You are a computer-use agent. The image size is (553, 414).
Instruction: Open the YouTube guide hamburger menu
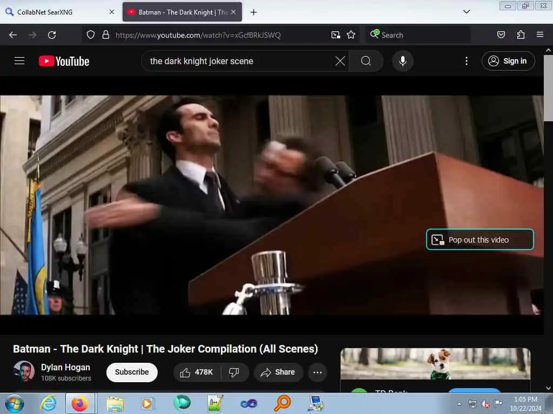[19, 61]
